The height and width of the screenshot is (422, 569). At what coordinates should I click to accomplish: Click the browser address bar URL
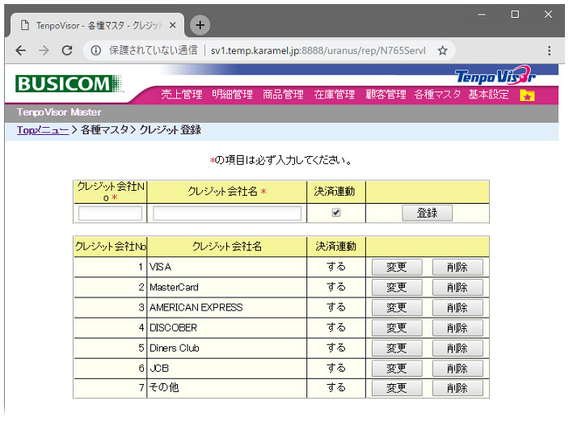(x=318, y=50)
